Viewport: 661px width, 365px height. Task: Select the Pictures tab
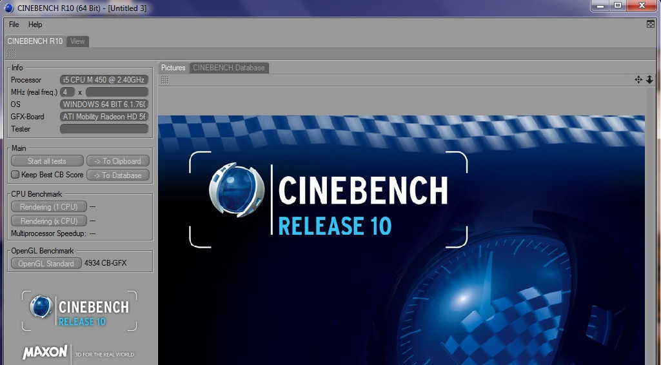coord(173,68)
